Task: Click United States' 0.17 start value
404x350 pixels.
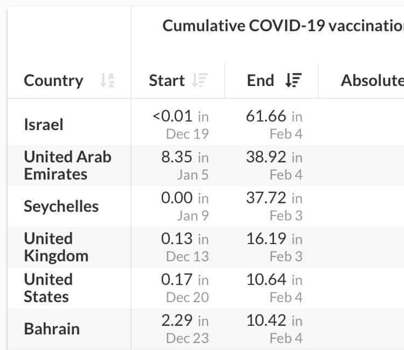Action: pyautogui.click(x=177, y=280)
